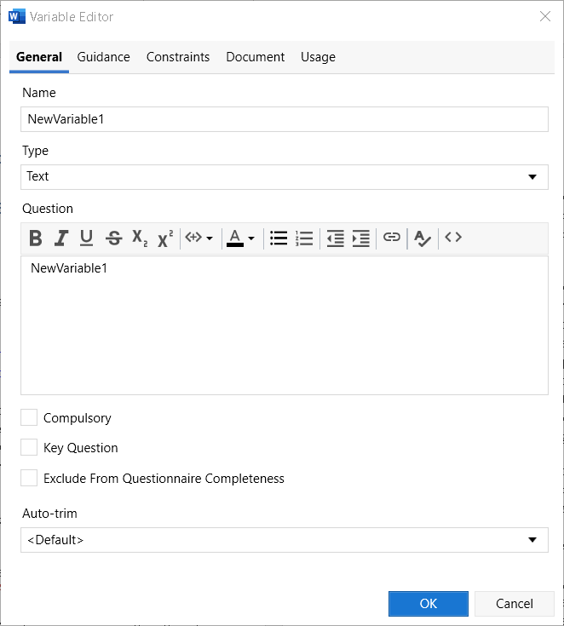This screenshot has width=564, height=626.
Task: Apply superscript formatting
Action: click(165, 238)
